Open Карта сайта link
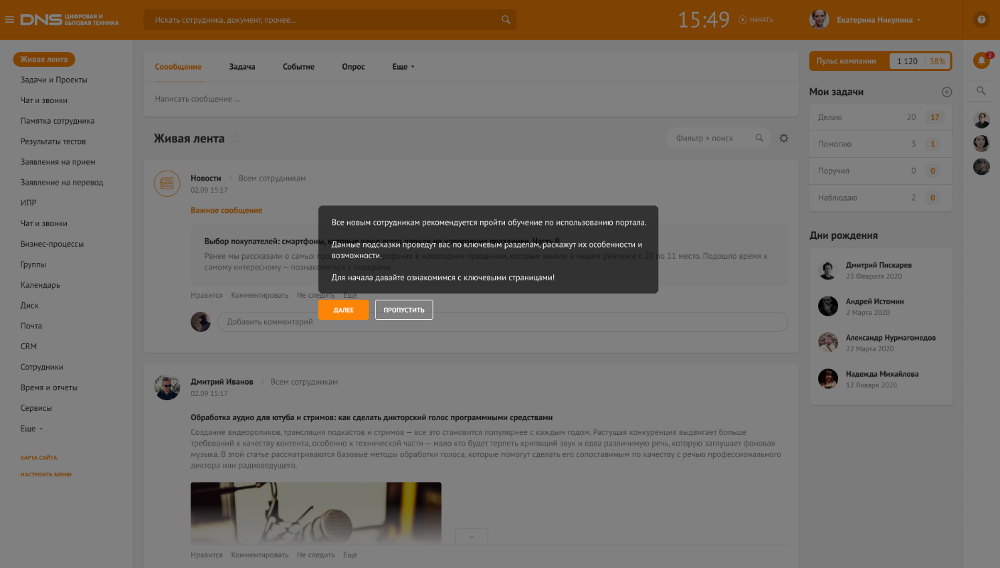The width and height of the screenshot is (1000, 568). point(39,458)
